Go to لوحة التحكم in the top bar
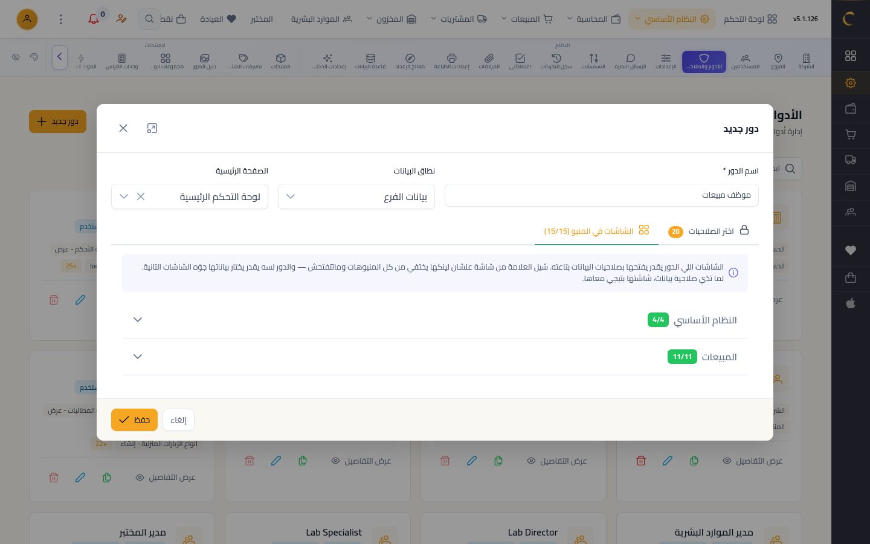The height and width of the screenshot is (544, 870). pyautogui.click(x=750, y=19)
